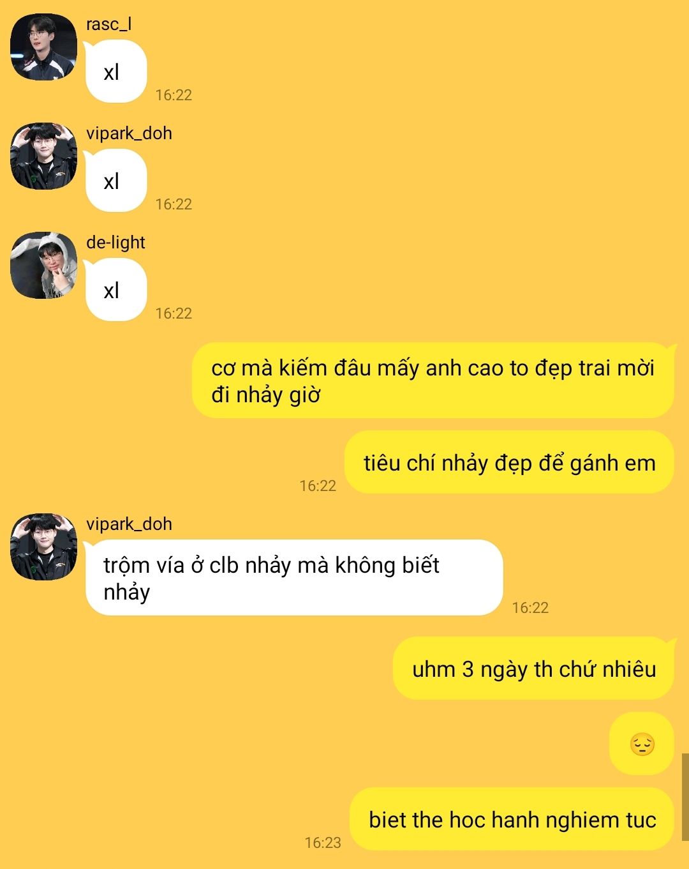The width and height of the screenshot is (689, 869).
Task: Select de-light's 'xl' message bubble
Action: (116, 290)
